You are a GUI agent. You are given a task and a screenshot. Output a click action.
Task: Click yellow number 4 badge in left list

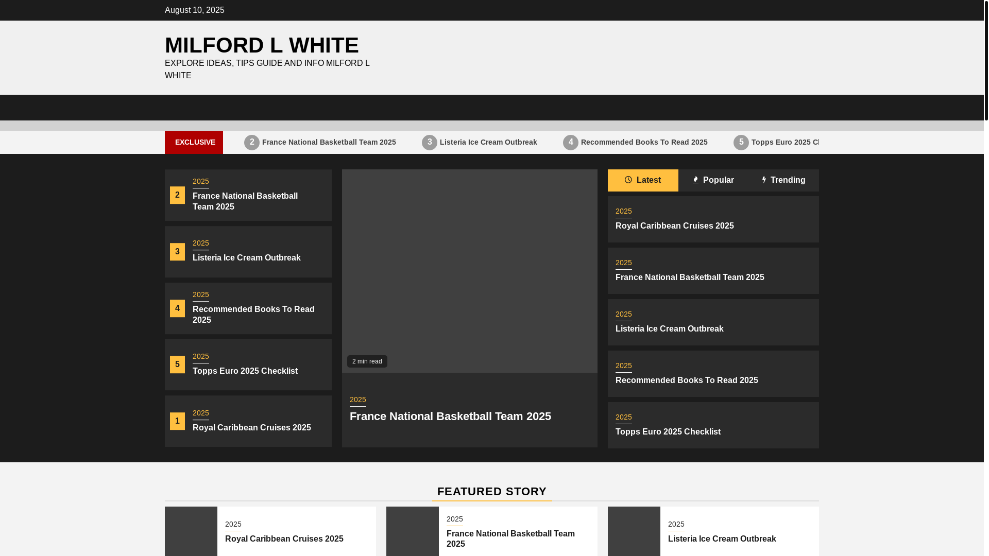[177, 308]
